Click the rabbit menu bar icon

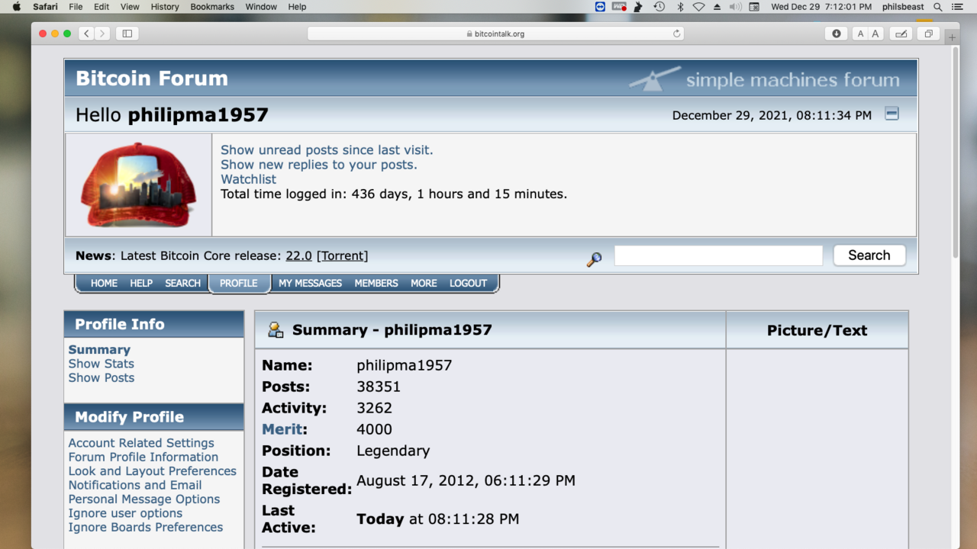click(x=639, y=7)
